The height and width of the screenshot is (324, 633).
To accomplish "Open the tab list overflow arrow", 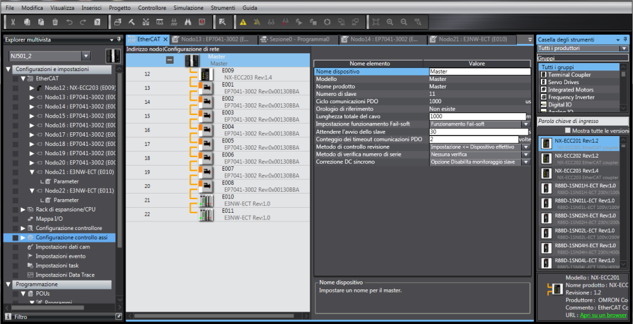I will click(530, 40).
